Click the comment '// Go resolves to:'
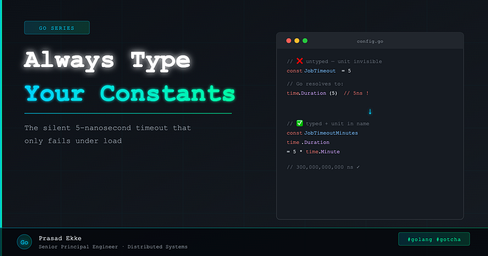Screen dimensions: 488x256 coord(315,84)
